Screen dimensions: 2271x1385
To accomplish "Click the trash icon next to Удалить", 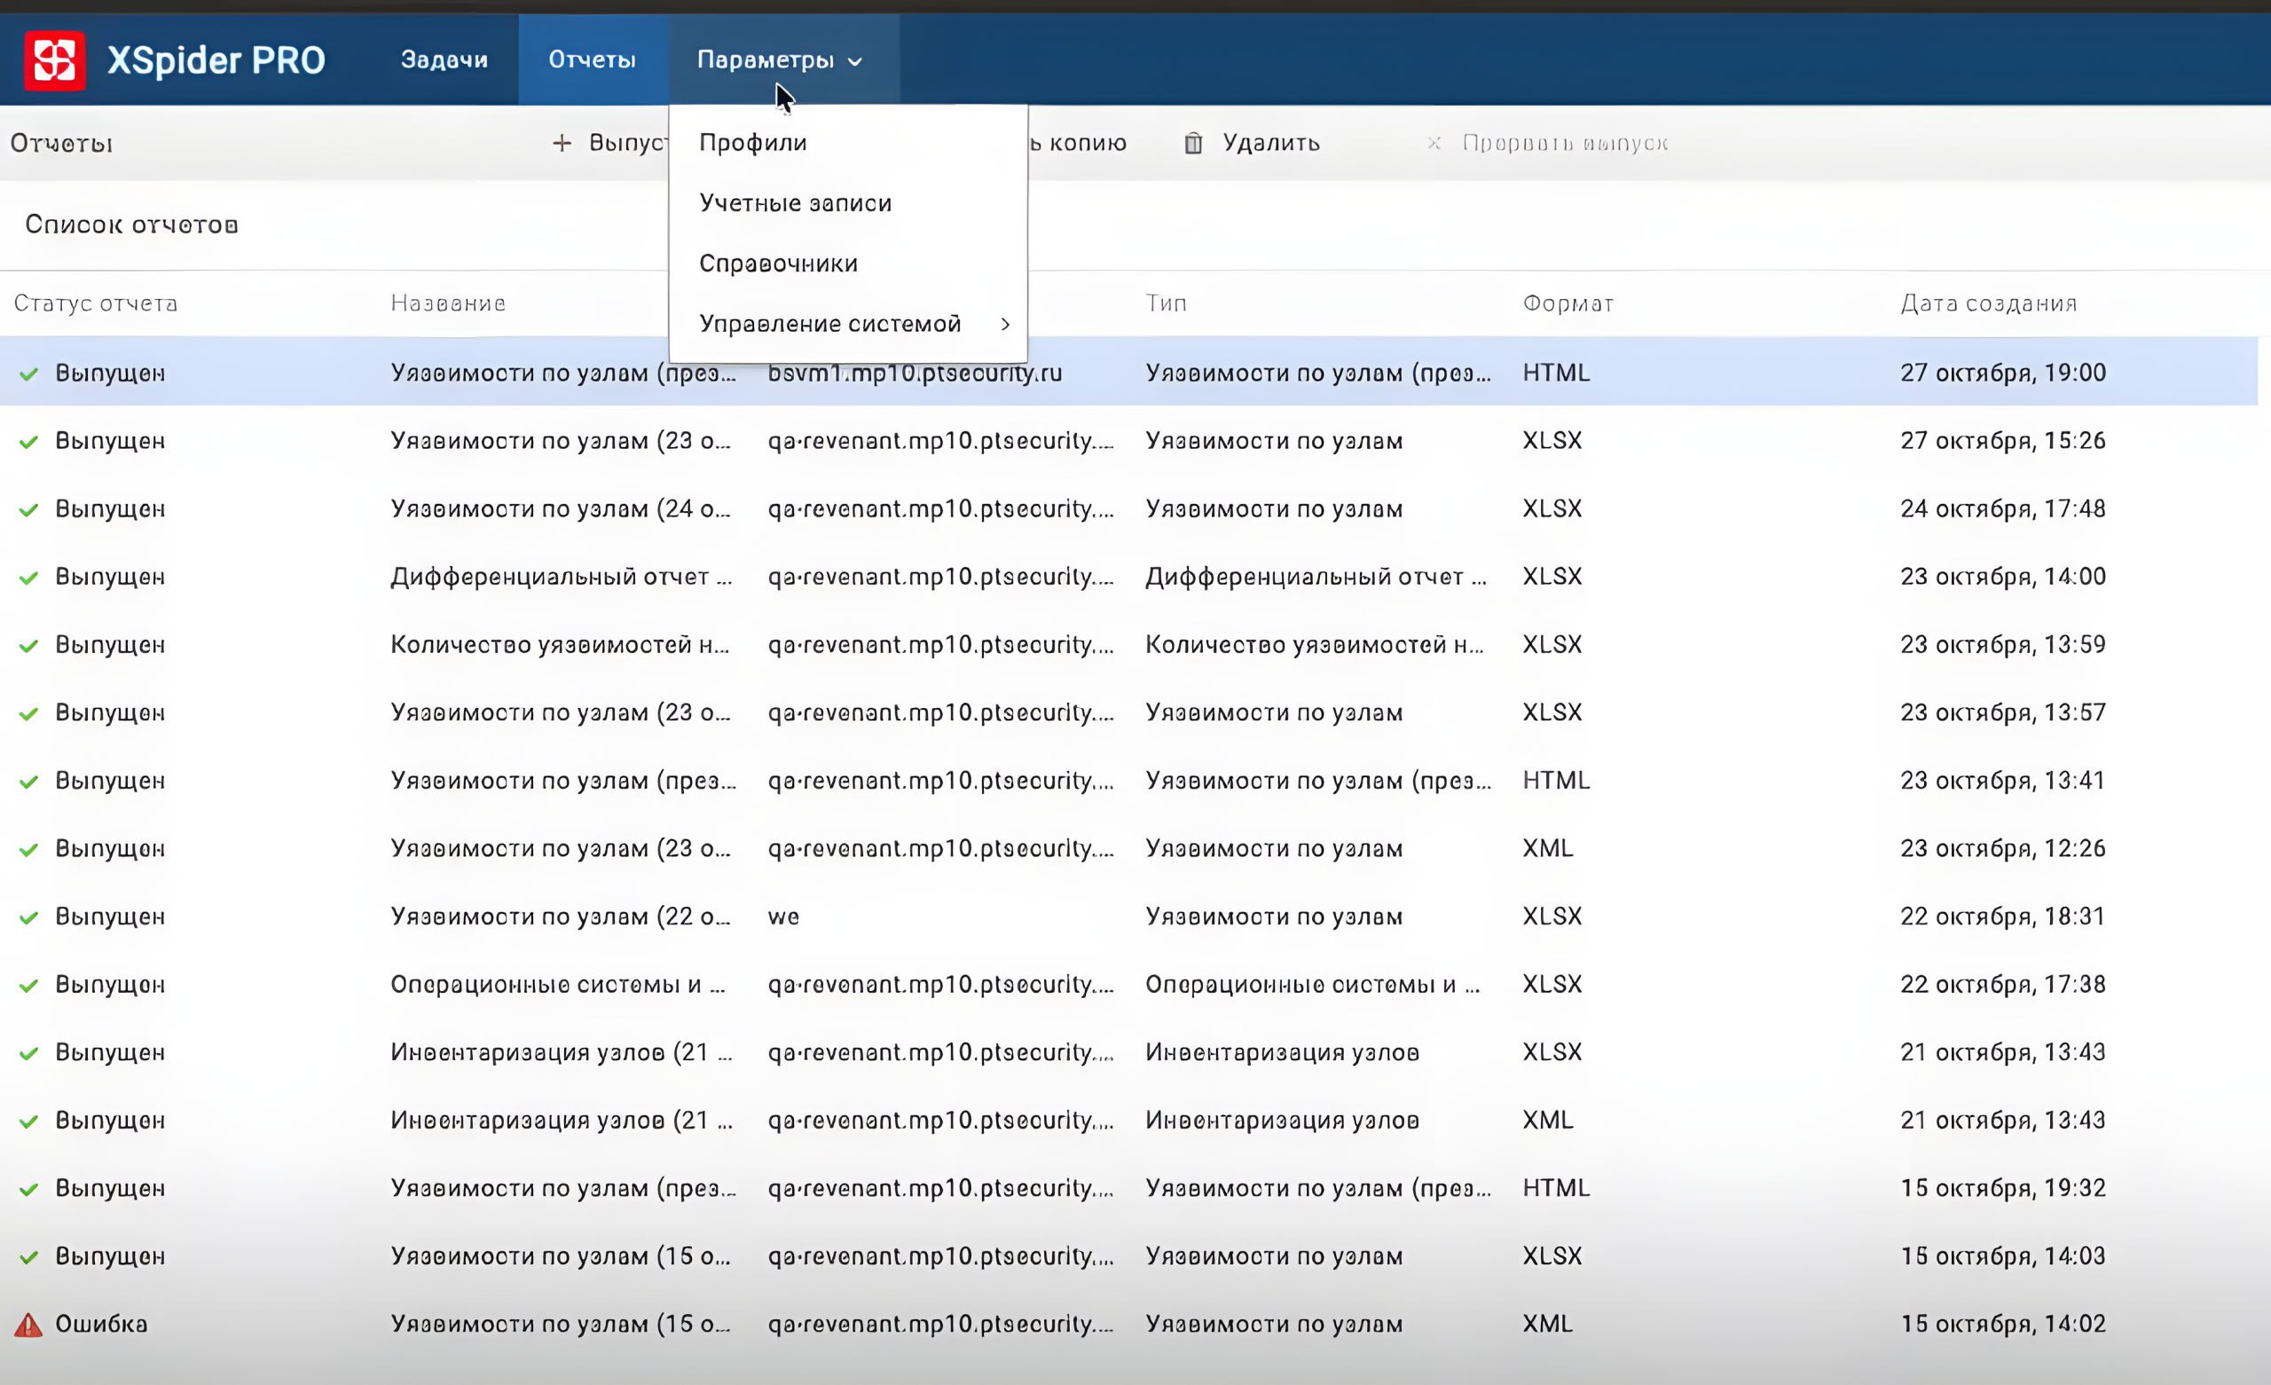I will point(1192,143).
